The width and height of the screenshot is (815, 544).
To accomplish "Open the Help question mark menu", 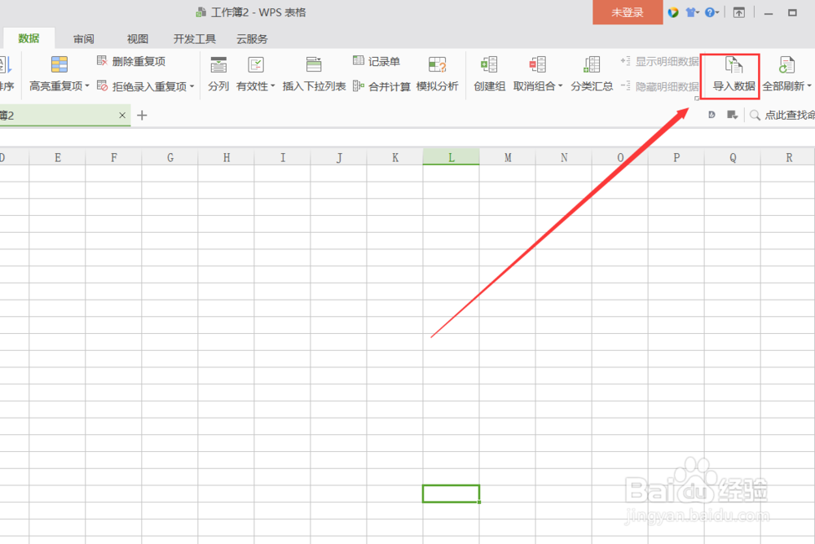I will coord(711,12).
